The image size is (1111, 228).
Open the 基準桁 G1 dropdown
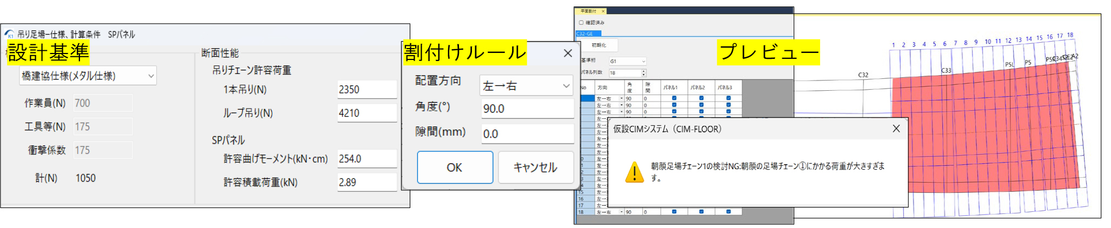(x=627, y=61)
